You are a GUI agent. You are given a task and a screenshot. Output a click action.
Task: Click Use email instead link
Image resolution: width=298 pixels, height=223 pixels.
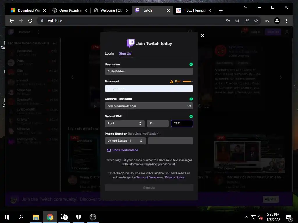123,150
